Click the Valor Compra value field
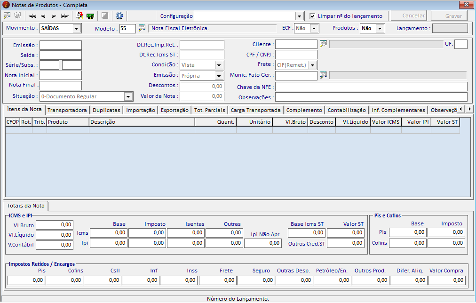476x303 pixels. click(446, 280)
